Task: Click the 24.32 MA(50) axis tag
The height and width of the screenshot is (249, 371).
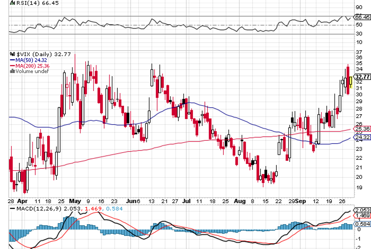Action: click(x=362, y=138)
